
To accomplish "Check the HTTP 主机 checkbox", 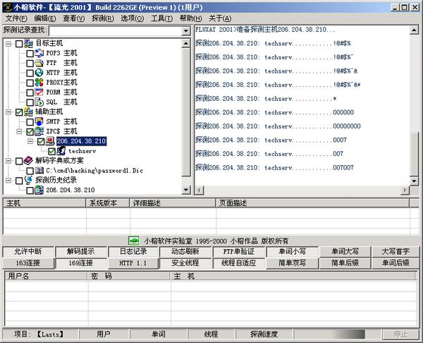I will [x=30, y=73].
